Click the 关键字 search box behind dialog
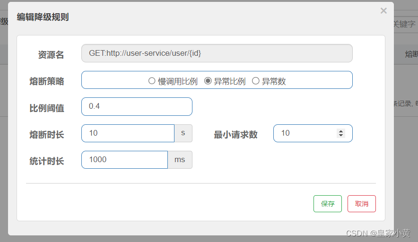The image size is (418, 242). pos(406,24)
